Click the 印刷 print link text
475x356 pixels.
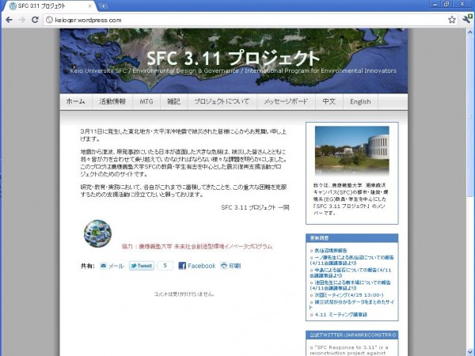[x=235, y=266]
